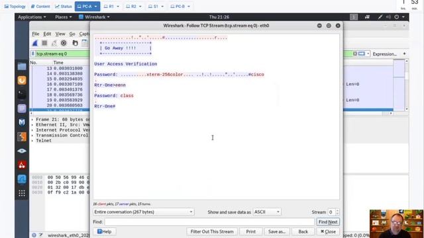424x238 pixels.
Task: Show all applications grid icon
Action: tap(22, 193)
